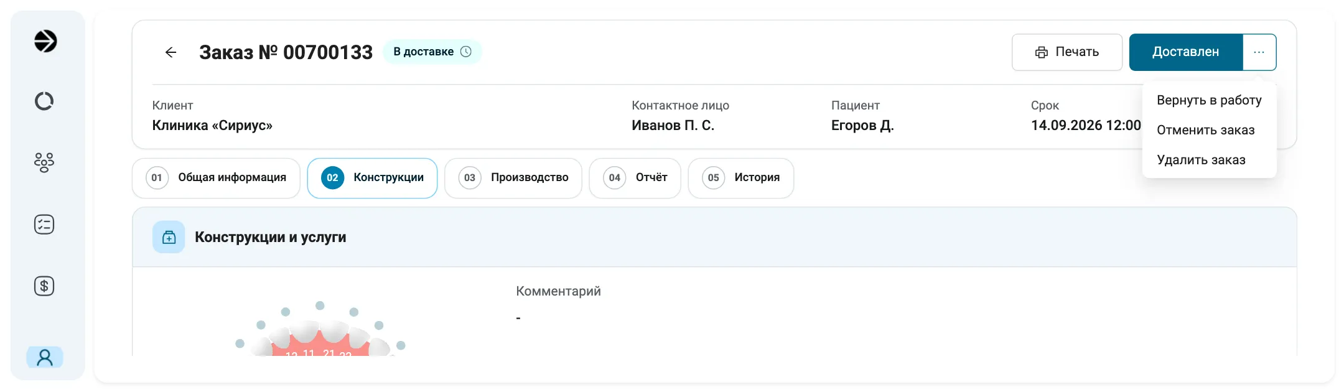Open the clients group icon in sidebar

pos(44,162)
